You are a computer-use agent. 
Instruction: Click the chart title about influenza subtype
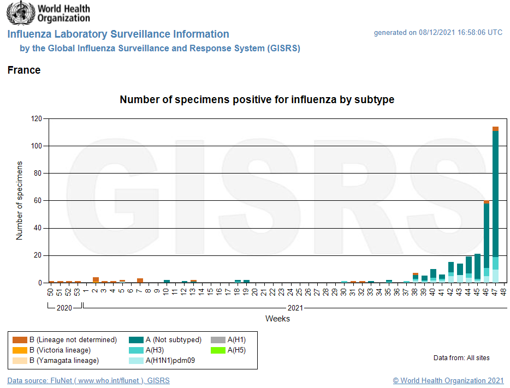[257, 100]
